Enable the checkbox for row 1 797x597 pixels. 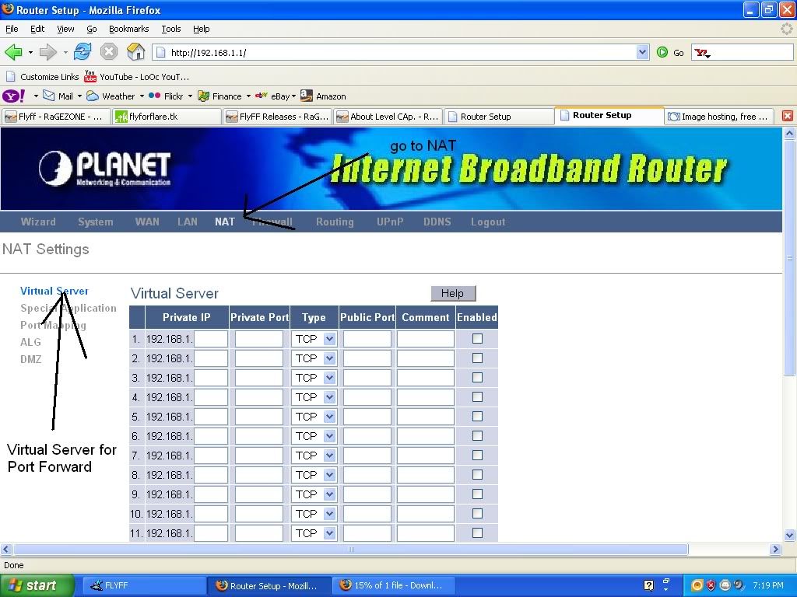(477, 339)
